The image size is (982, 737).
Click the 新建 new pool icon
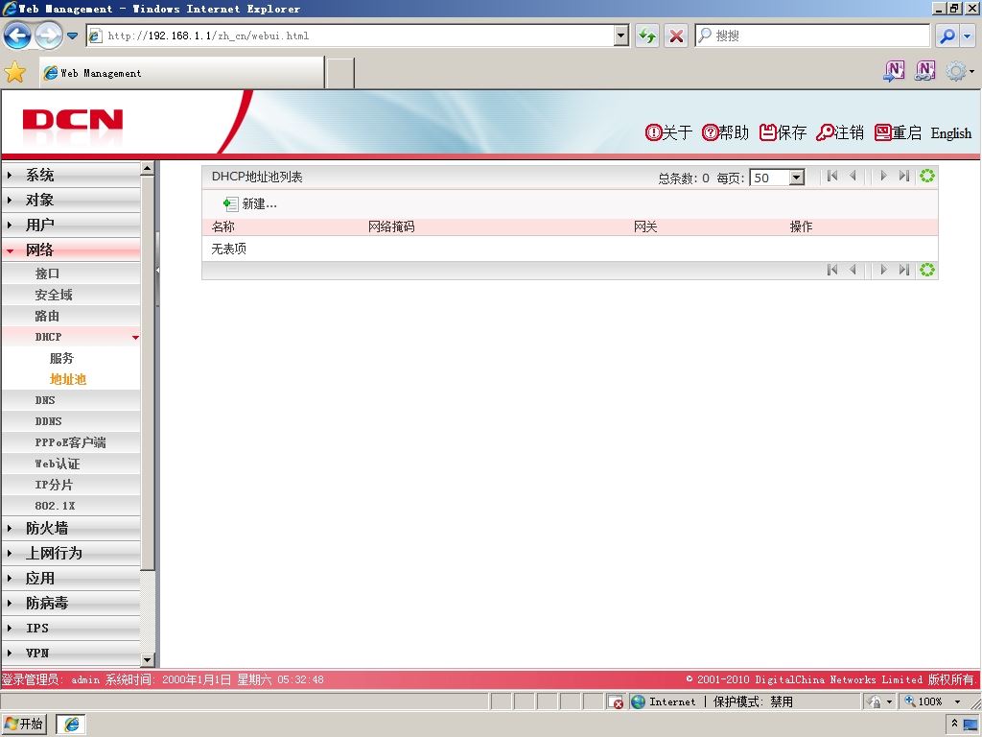click(x=230, y=203)
